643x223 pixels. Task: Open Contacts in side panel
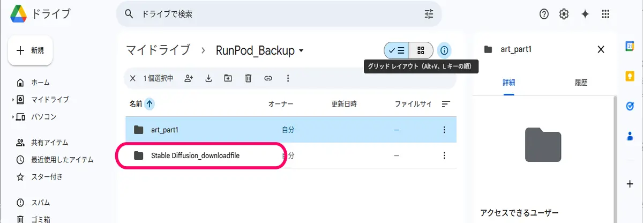pos(630,135)
